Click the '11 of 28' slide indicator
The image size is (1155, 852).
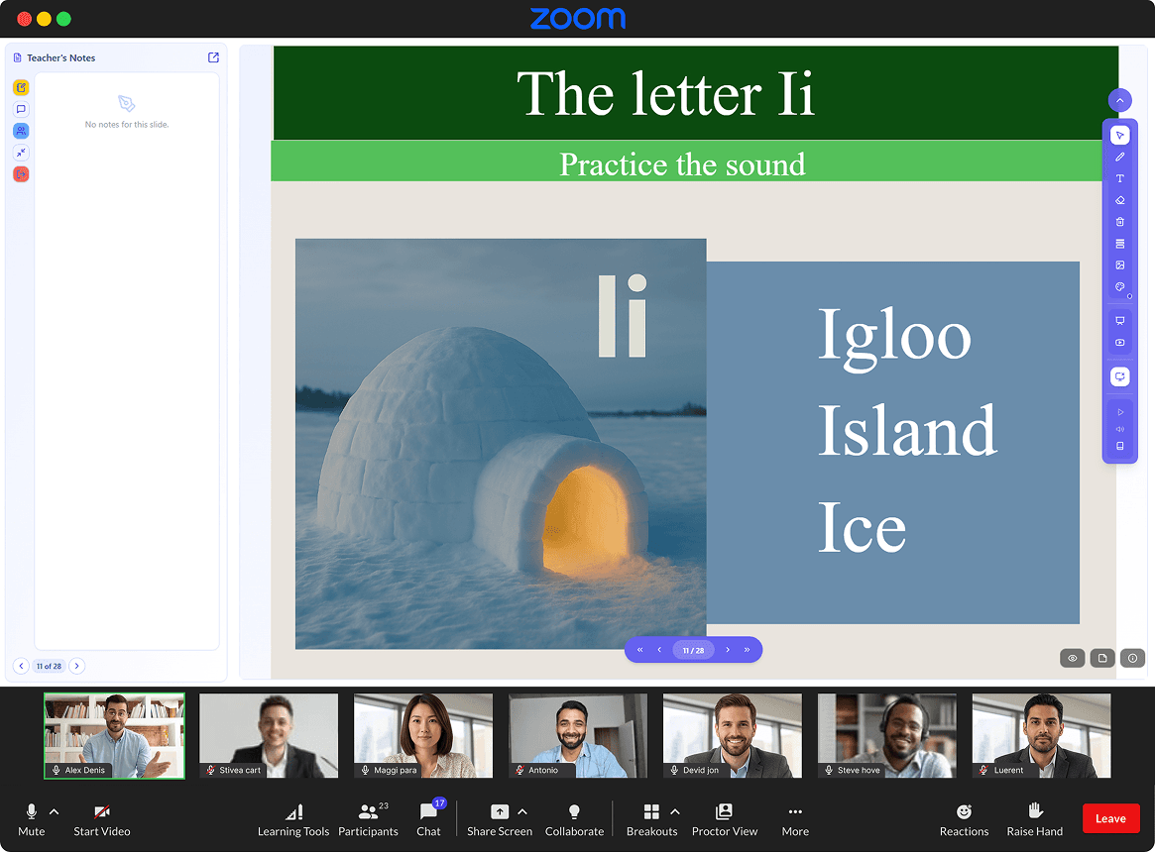click(50, 666)
